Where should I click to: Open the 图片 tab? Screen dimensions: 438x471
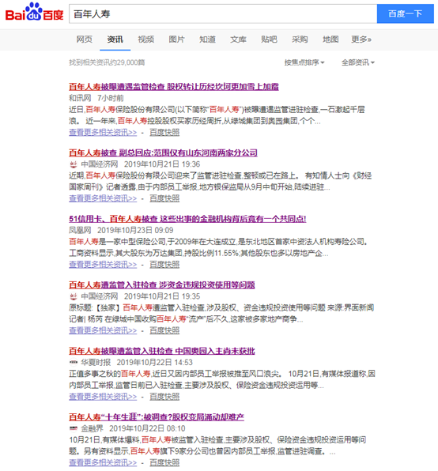click(x=176, y=40)
